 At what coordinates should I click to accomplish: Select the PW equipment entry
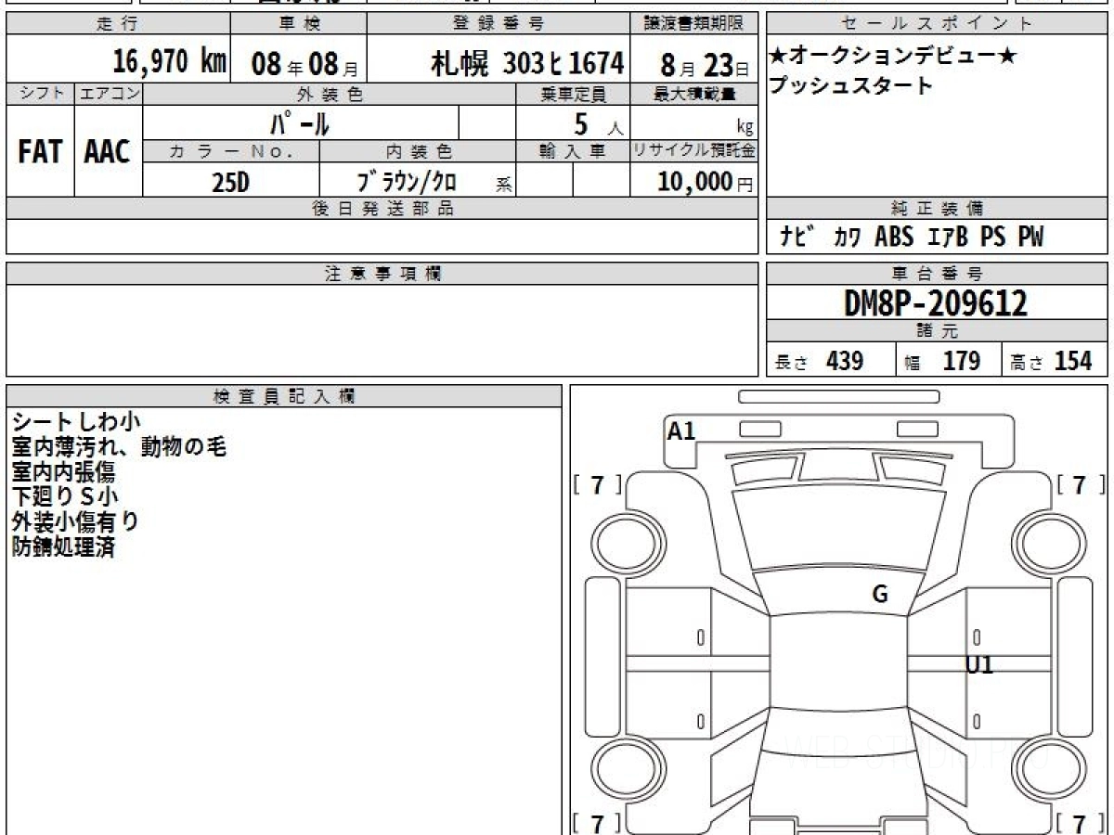(1030, 238)
